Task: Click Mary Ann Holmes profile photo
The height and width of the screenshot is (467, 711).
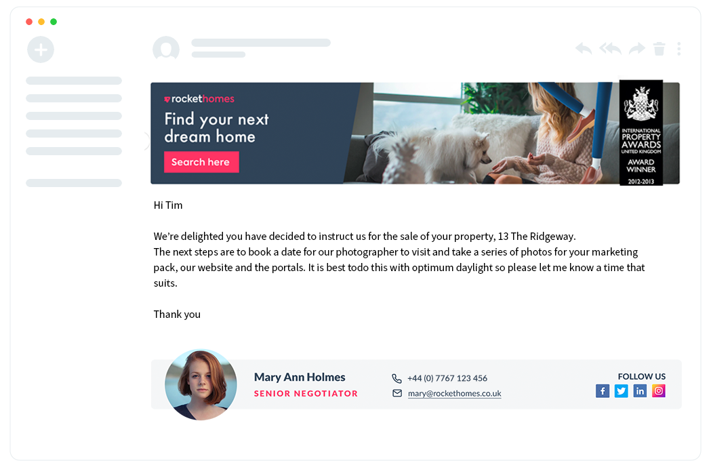Action: click(x=201, y=384)
